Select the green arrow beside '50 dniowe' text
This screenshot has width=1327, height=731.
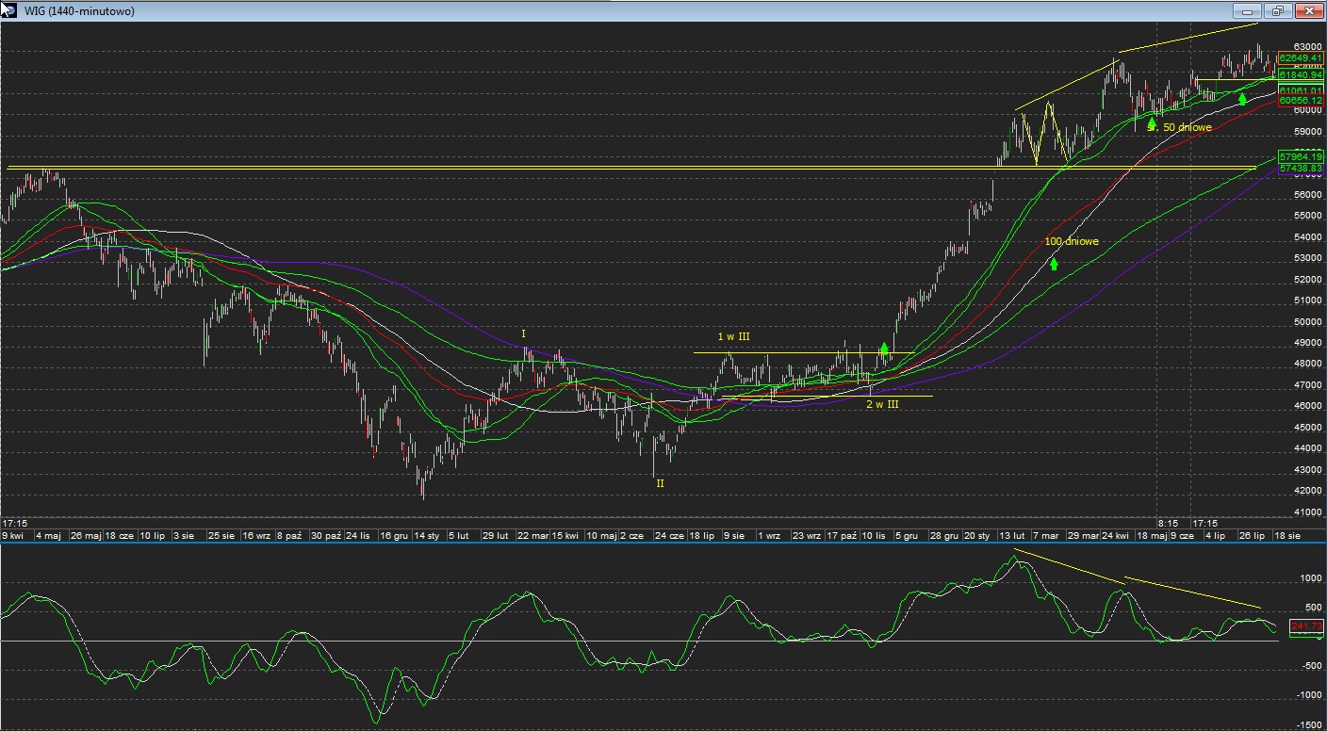tap(1152, 123)
